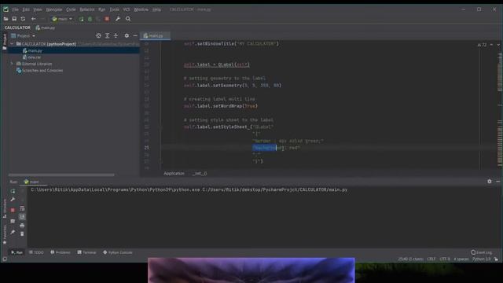Click the Open folder toolbar icon
Viewport: 503px width, 283px height.
6,19
